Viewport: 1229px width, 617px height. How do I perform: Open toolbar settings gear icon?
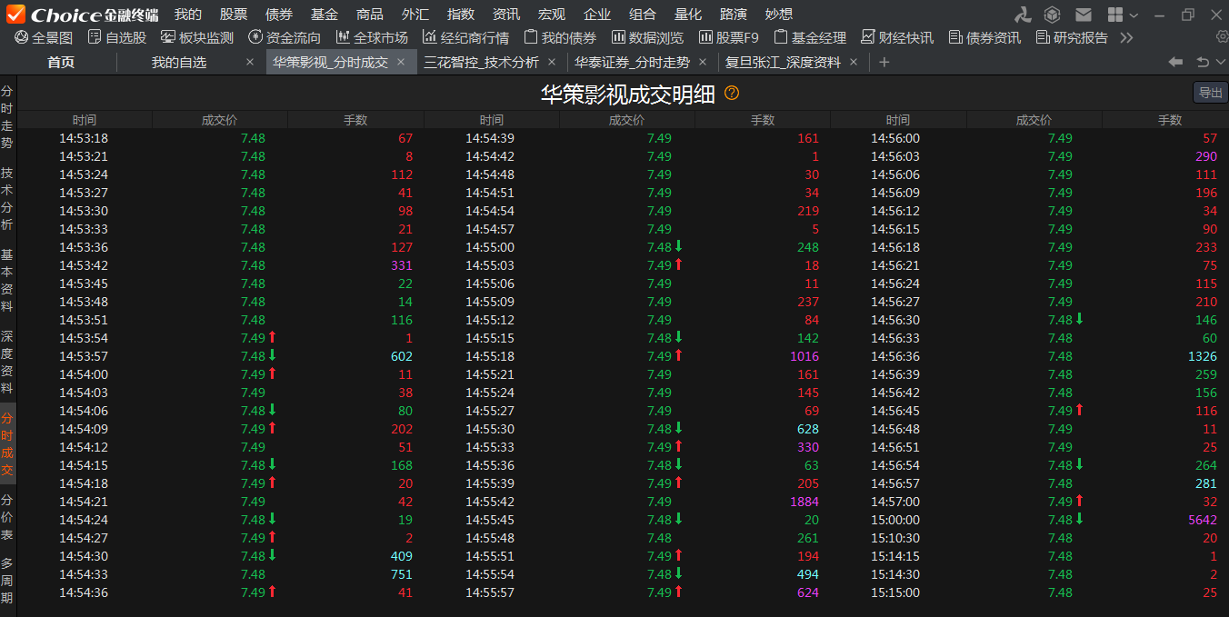click(1222, 36)
